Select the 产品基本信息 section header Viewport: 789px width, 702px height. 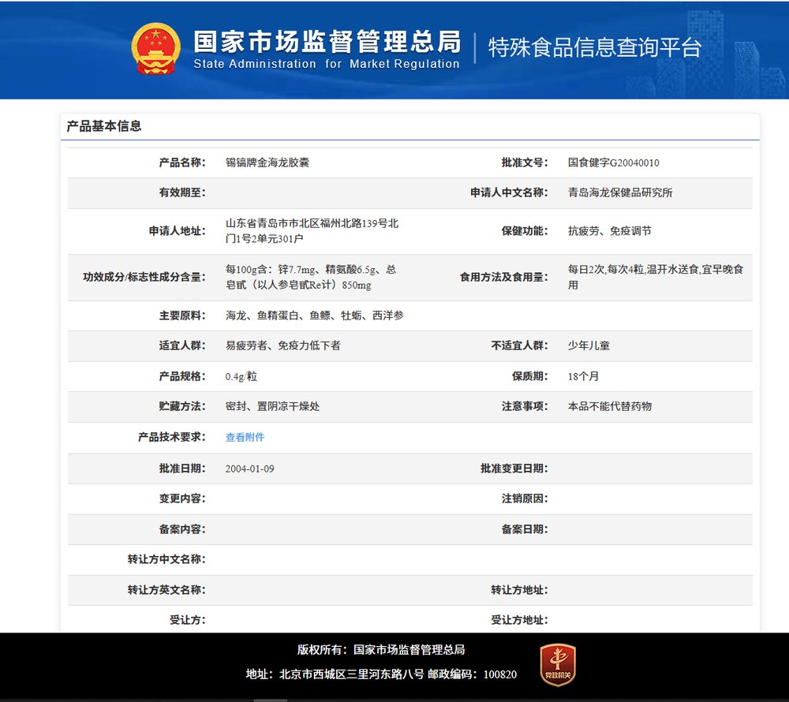[104, 126]
